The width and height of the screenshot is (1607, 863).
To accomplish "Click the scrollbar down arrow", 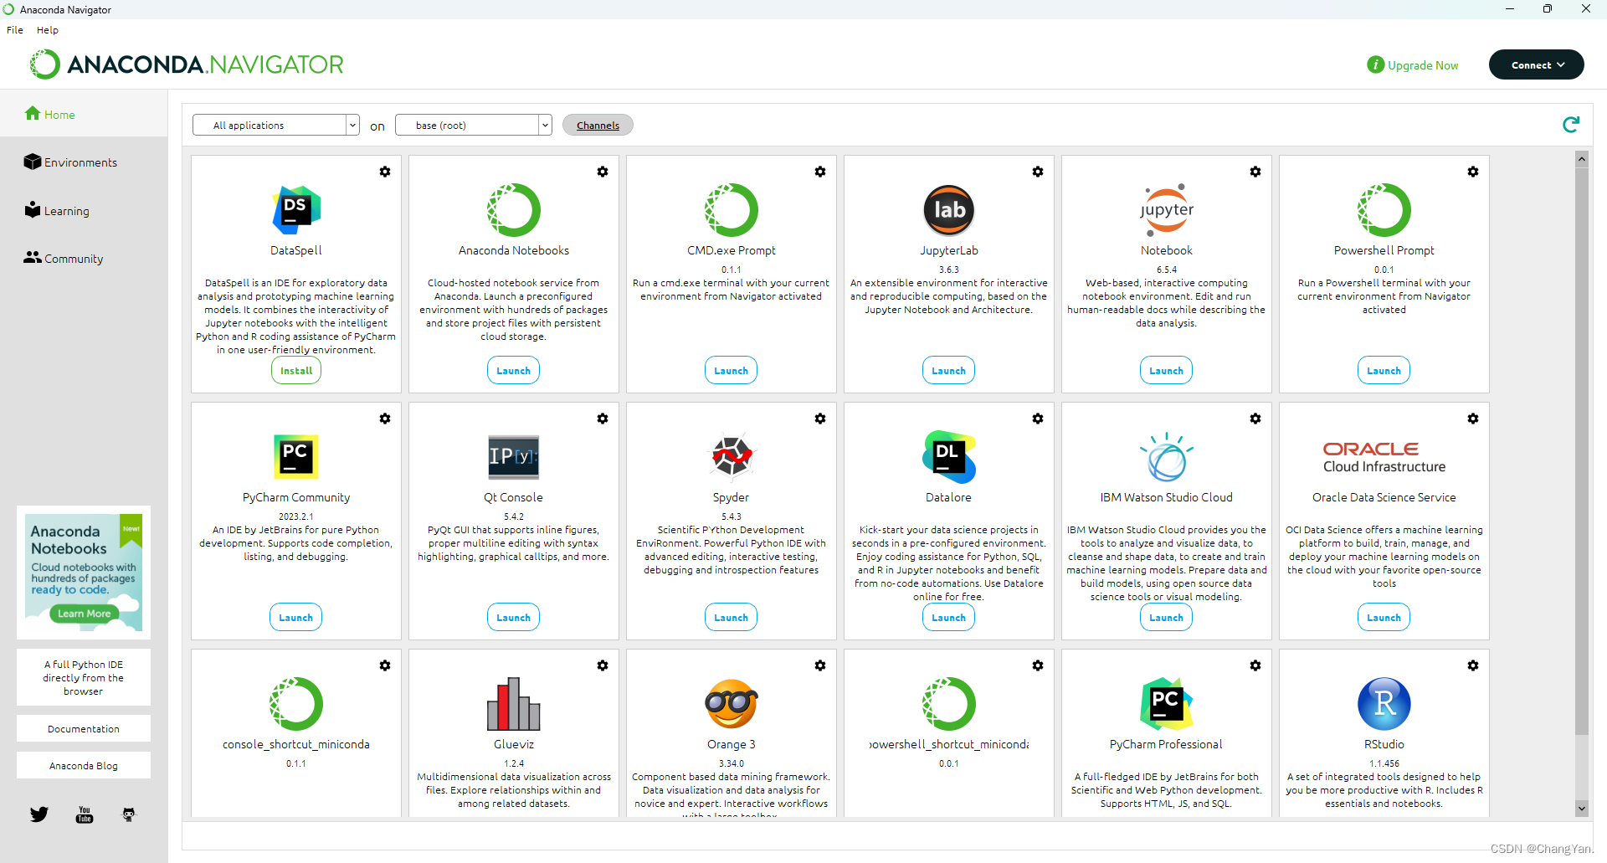I will [x=1582, y=809].
